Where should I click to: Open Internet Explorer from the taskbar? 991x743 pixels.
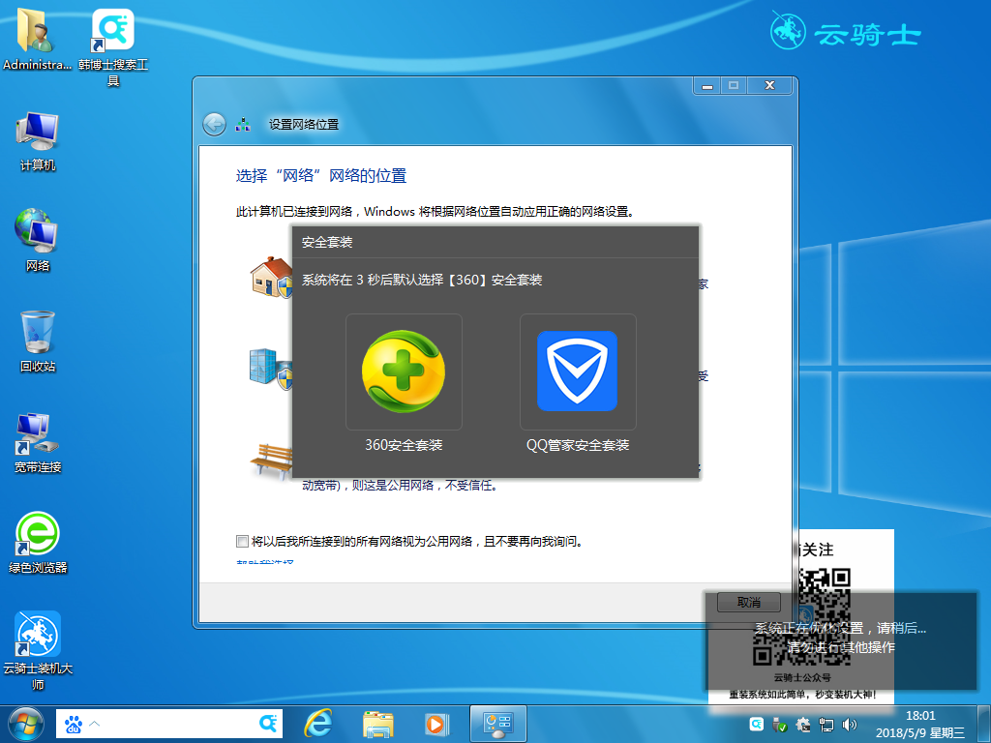tap(319, 724)
